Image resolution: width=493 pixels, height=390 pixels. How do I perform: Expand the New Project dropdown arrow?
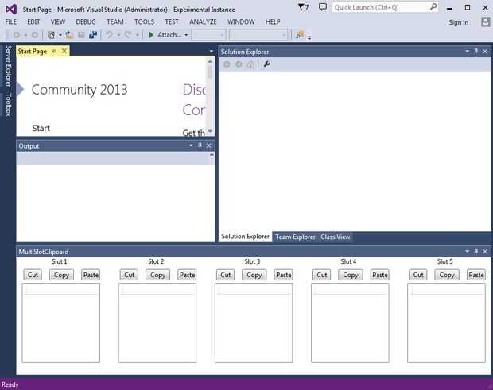point(60,35)
